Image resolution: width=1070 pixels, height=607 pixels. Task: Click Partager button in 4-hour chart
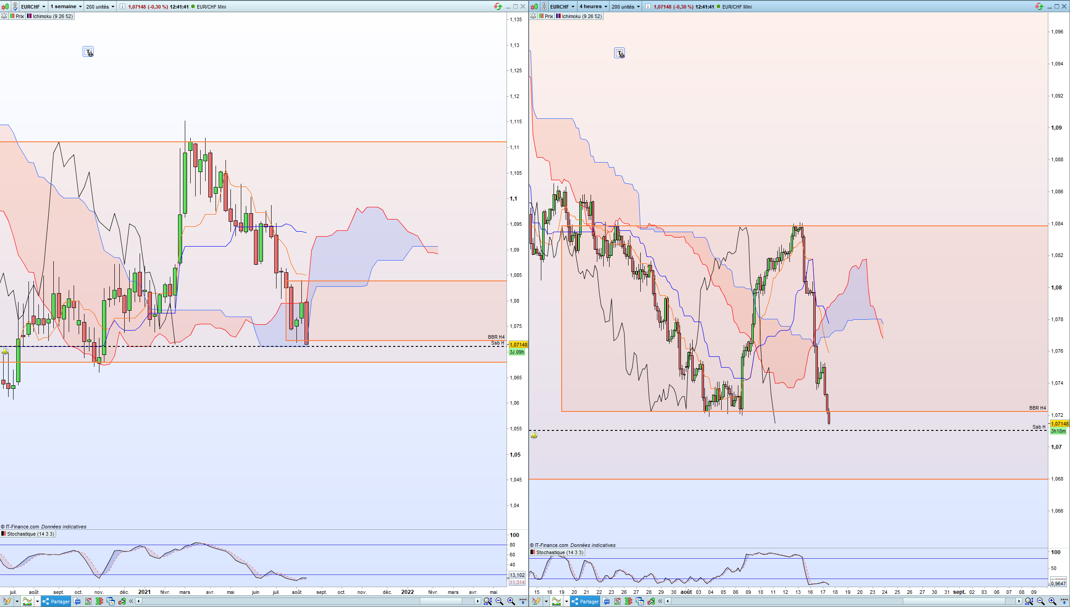[x=585, y=601]
